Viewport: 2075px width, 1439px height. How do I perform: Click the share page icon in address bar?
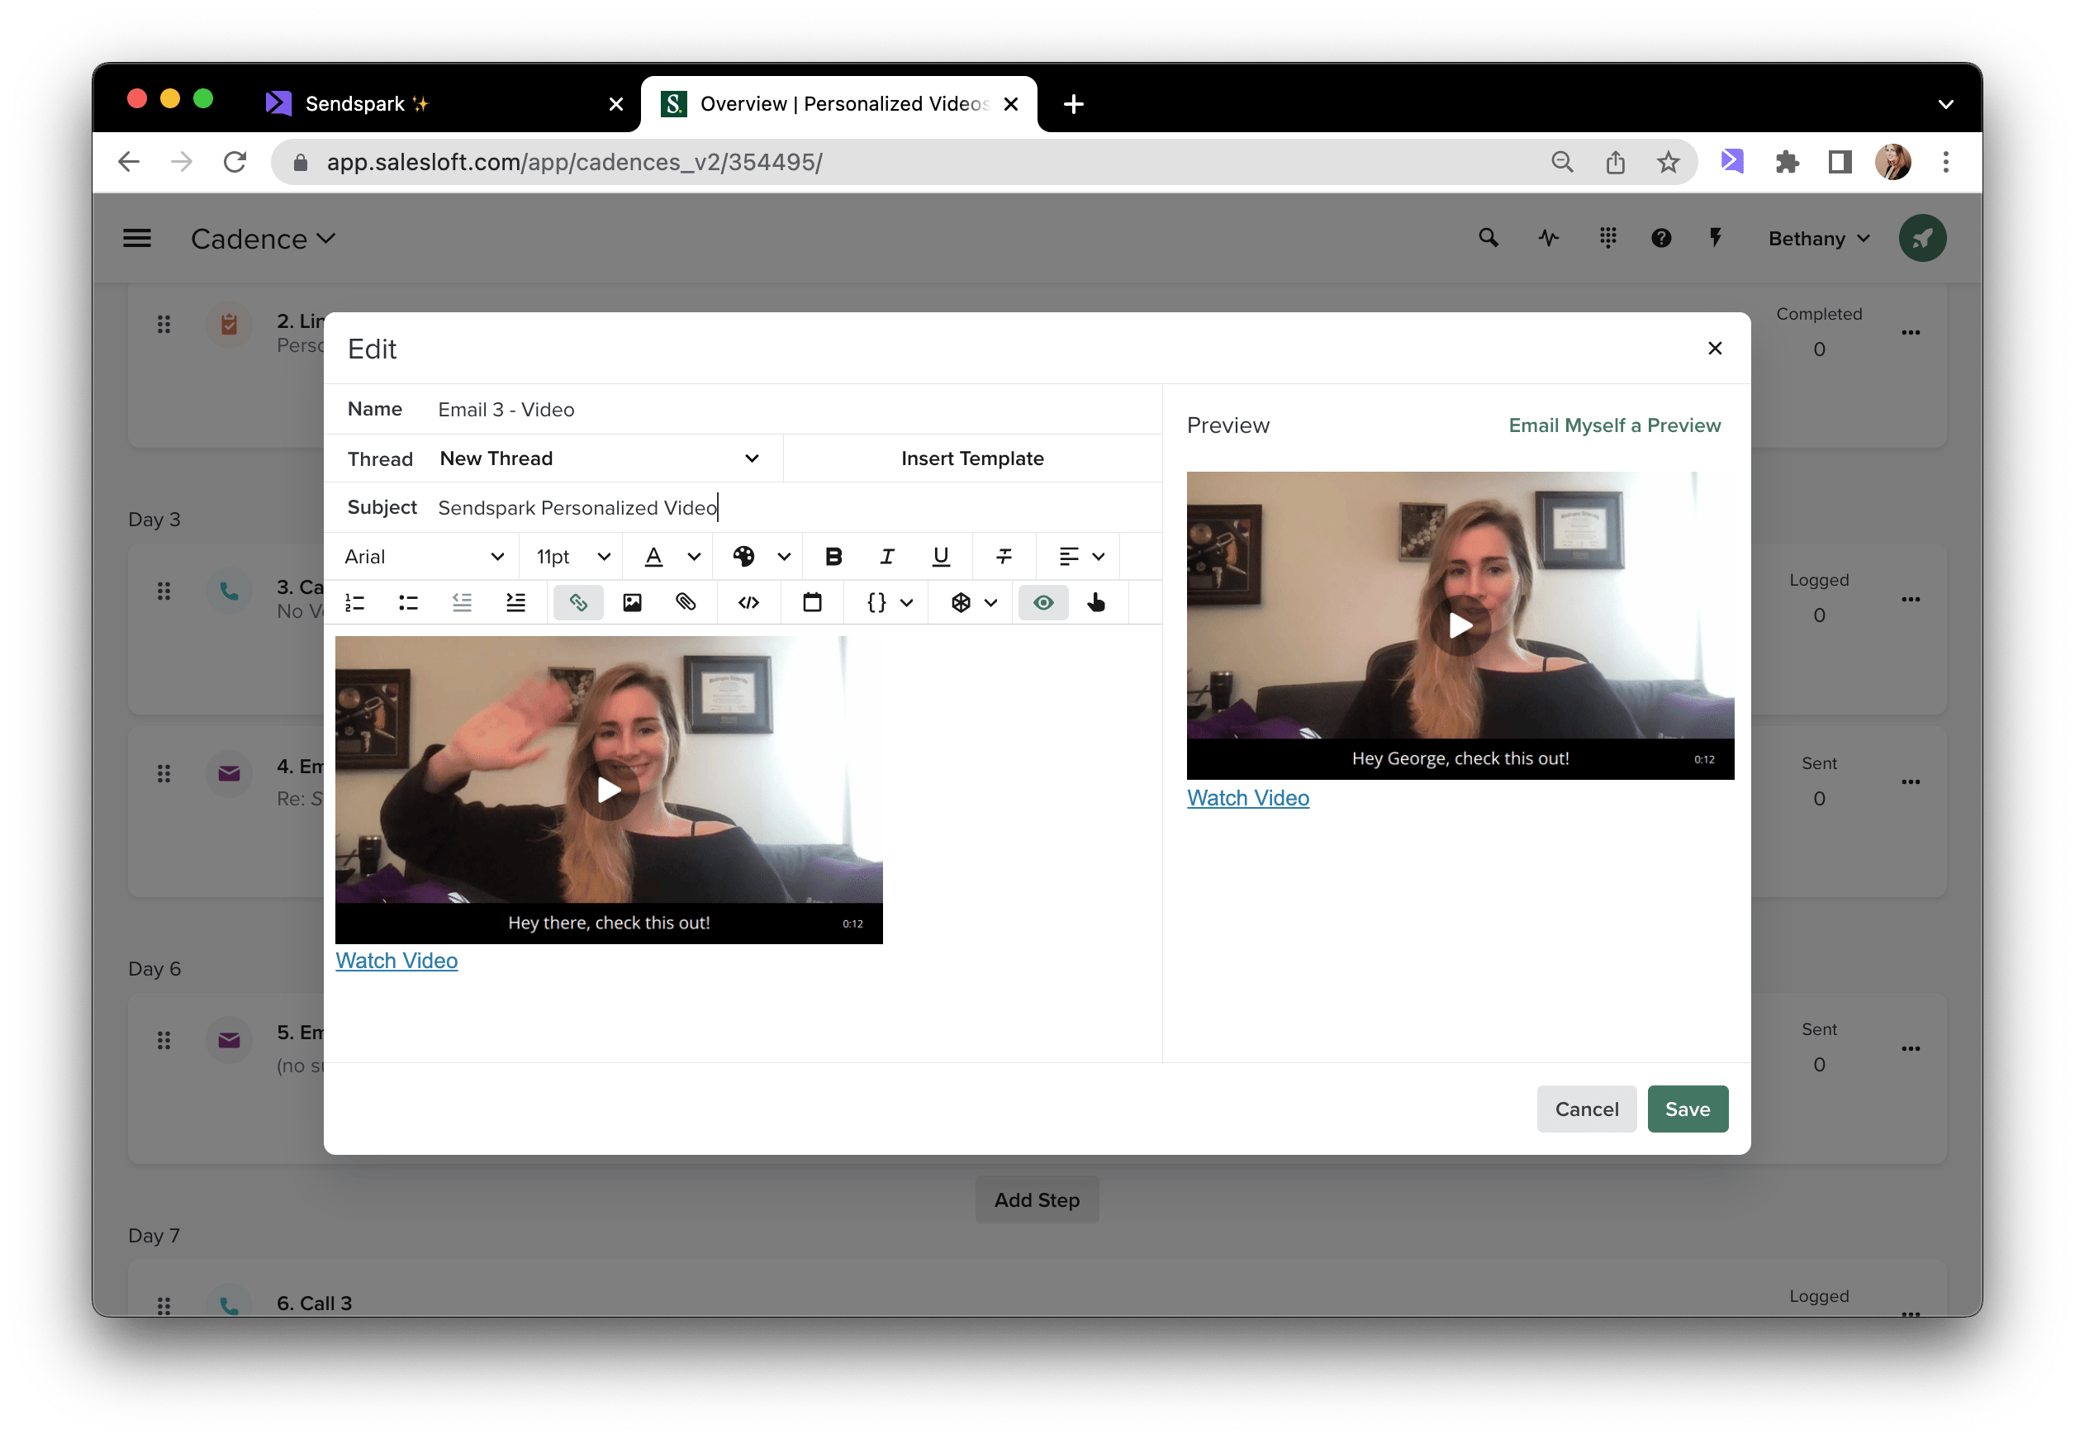coord(1615,162)
